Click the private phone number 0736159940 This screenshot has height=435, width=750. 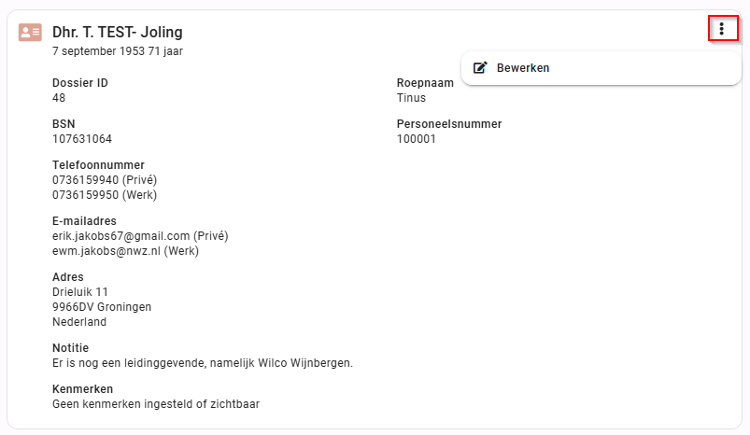(x=85, y=180)
